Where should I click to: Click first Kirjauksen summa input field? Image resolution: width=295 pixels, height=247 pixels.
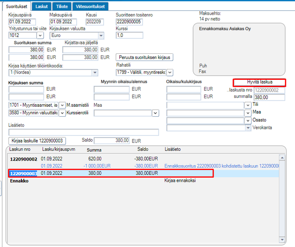coord(26,89)
